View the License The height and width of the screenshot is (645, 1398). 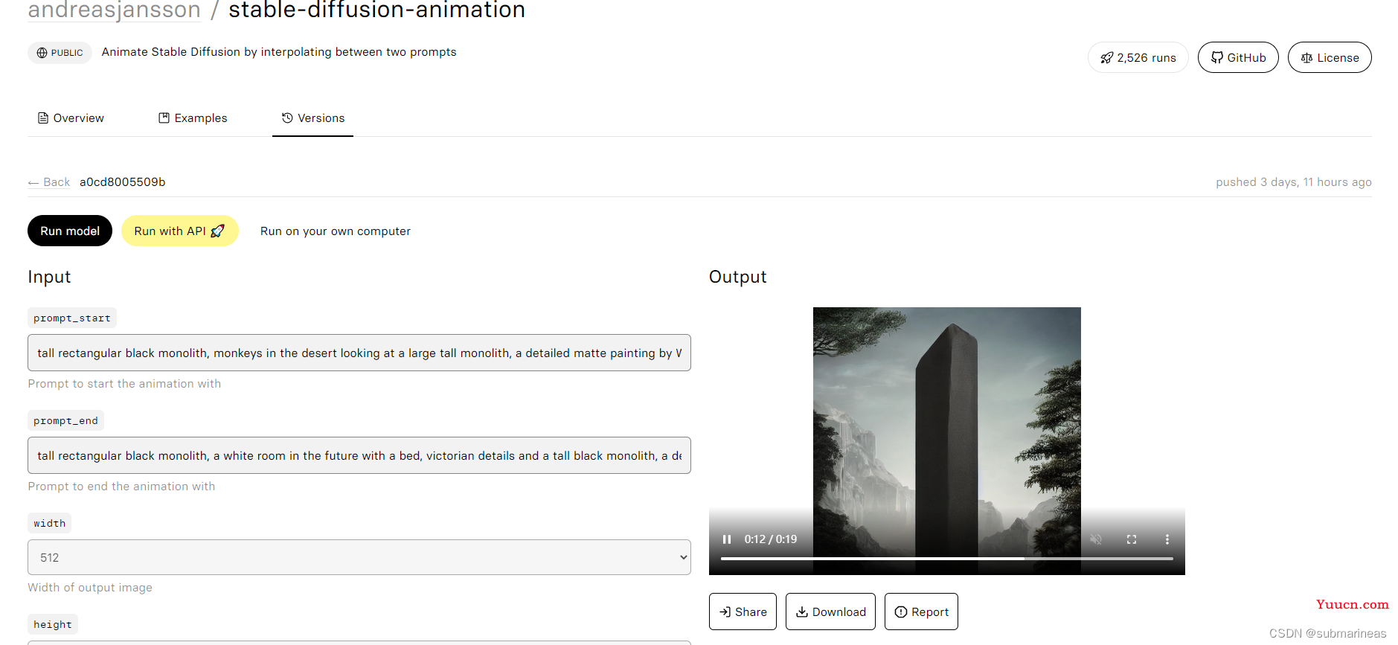coord(1330,57)
